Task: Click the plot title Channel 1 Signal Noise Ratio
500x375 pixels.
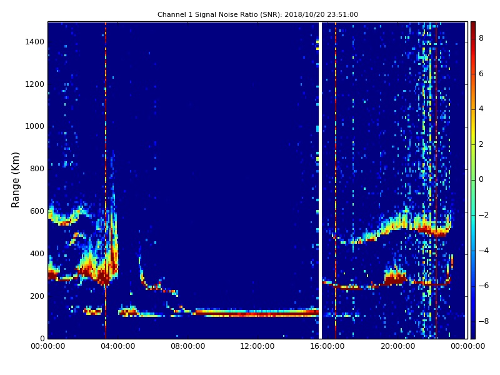Action: pos(257,14)
